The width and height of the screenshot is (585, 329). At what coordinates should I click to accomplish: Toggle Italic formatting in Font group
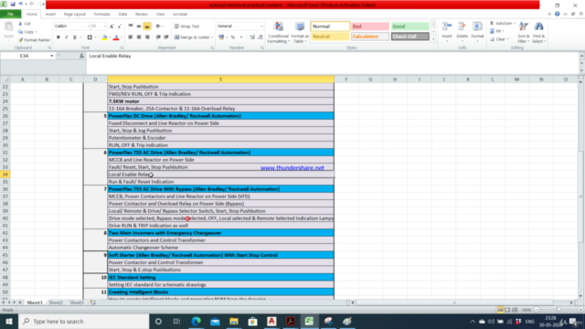pyautogui.click(x=67, y=37)
